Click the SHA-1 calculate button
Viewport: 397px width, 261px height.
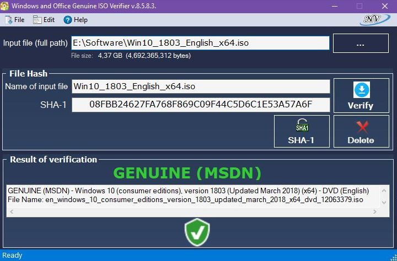[x=302, y=131]
